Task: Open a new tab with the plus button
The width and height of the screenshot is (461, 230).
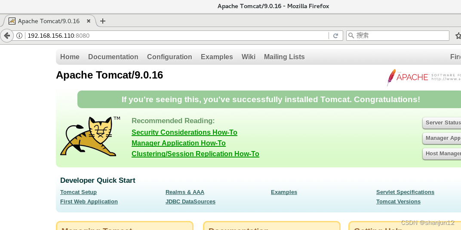Action: coord(103,21)
